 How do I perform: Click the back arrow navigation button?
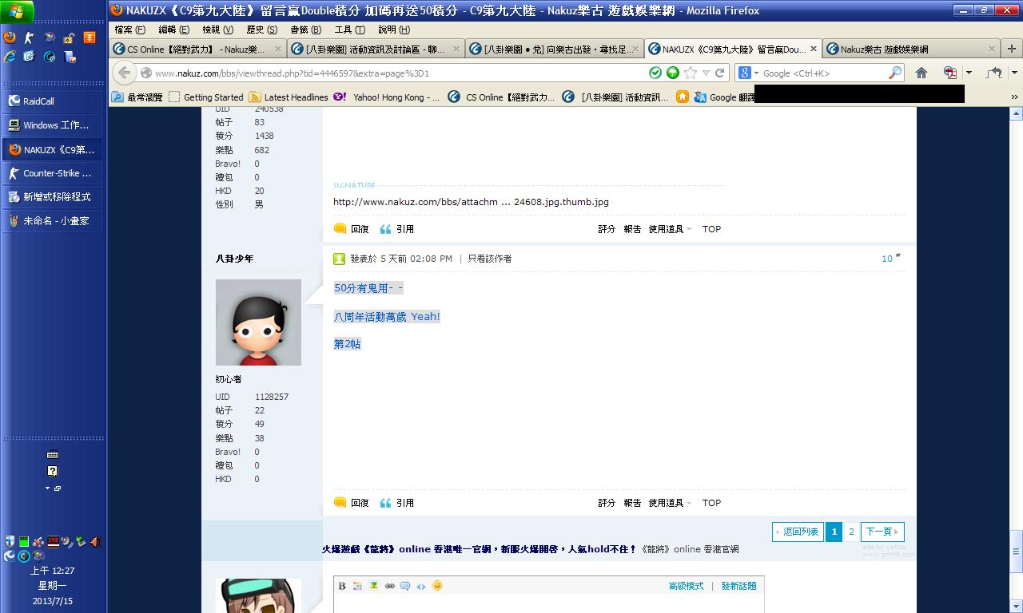click(124, 73)
